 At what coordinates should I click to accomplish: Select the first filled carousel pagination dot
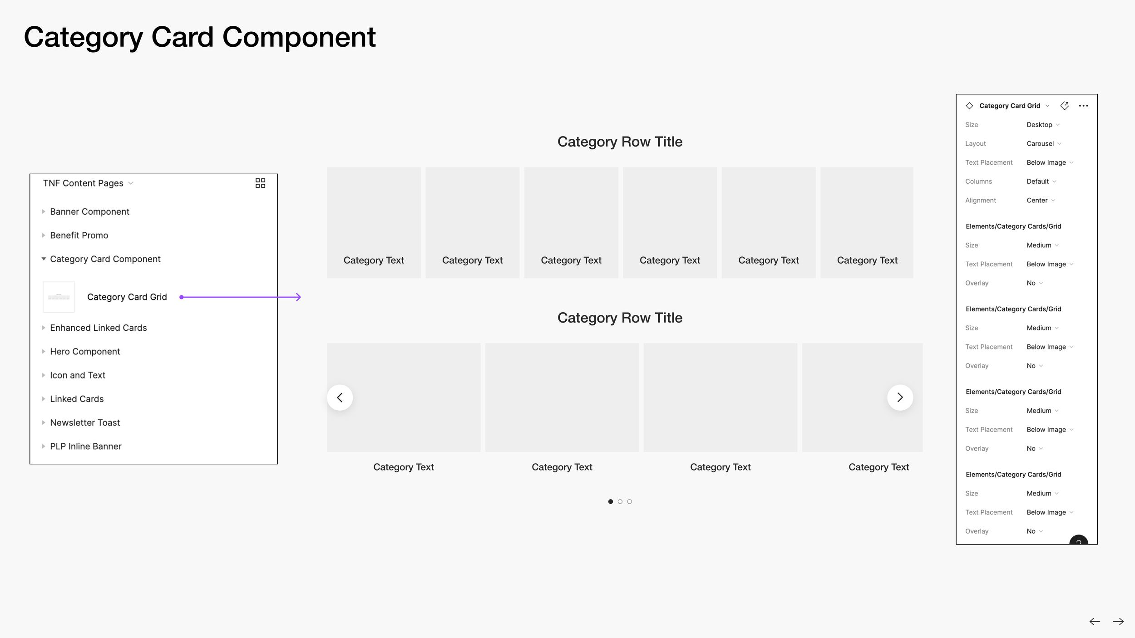[x=610, y=501]
